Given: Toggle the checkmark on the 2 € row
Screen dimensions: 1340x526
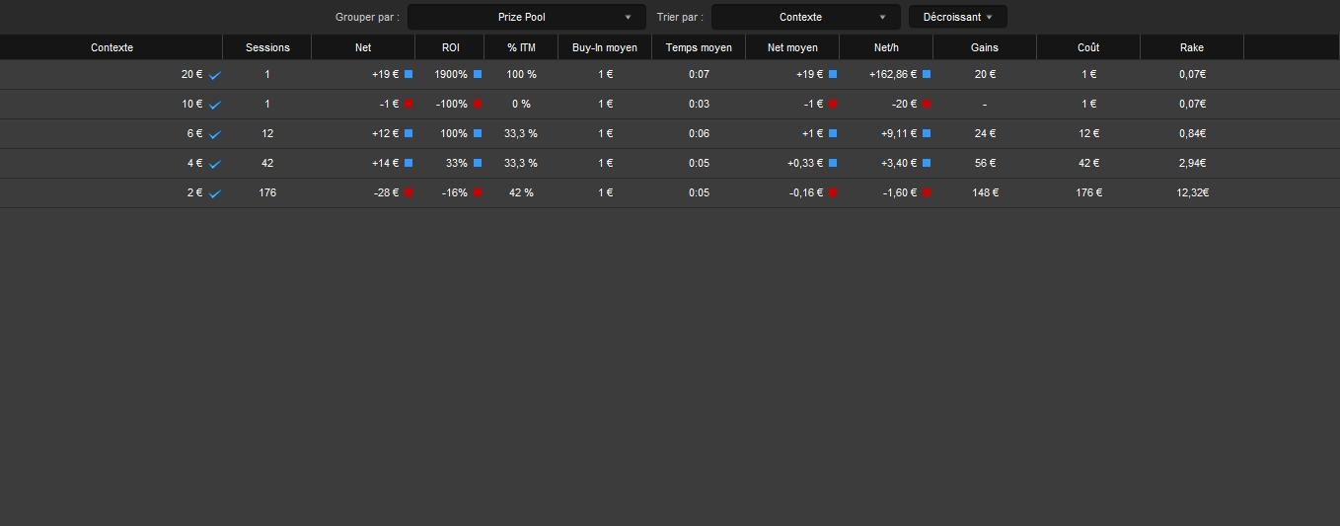Looking at the screenshot, I should pos(214,193).
